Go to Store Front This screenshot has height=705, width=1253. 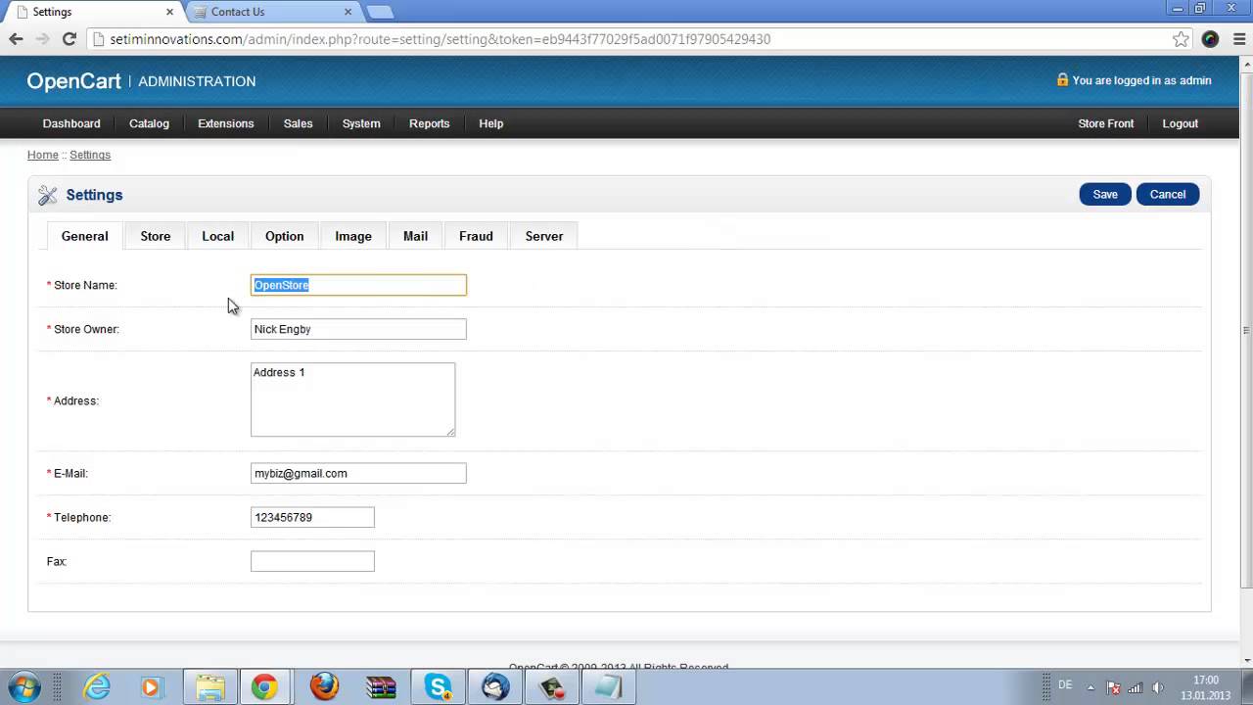pyautogui.click(x=1105, y=123)
